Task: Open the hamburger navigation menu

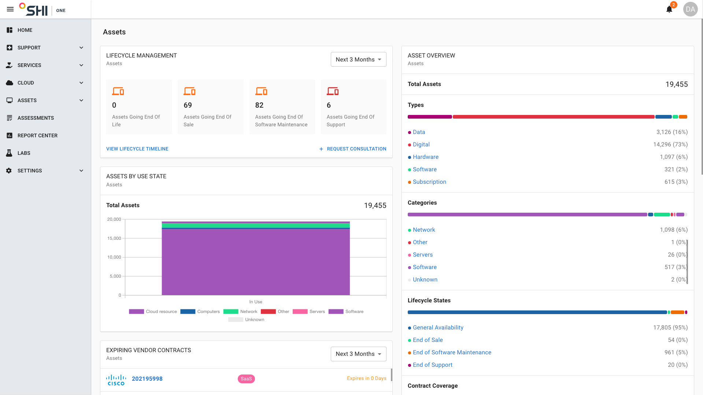Action: [10, 9]
